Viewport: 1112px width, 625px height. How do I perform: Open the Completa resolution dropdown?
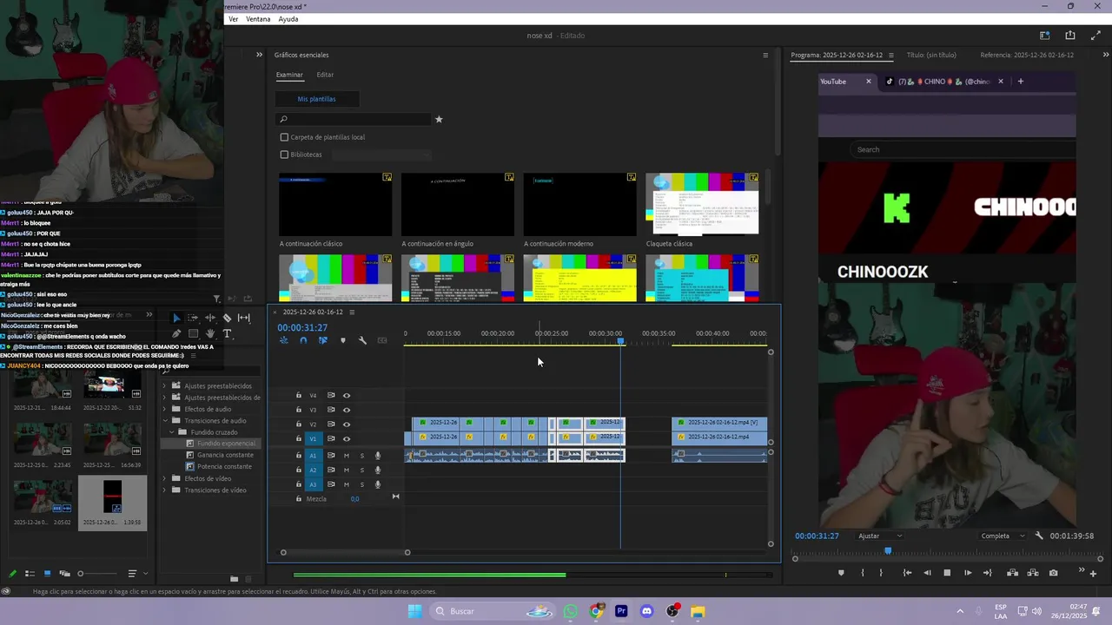point(1003,536)
